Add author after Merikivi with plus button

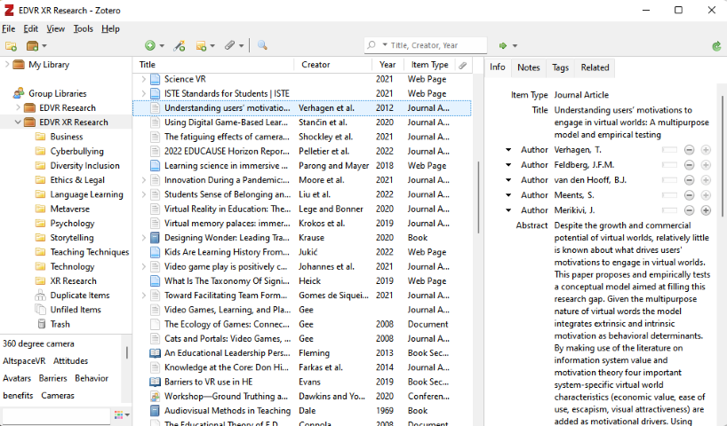(x=706, y=210)
